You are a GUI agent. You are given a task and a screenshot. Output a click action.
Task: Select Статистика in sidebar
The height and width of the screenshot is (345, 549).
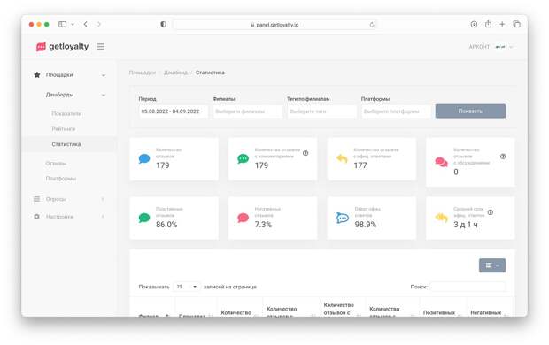(66, 144)
